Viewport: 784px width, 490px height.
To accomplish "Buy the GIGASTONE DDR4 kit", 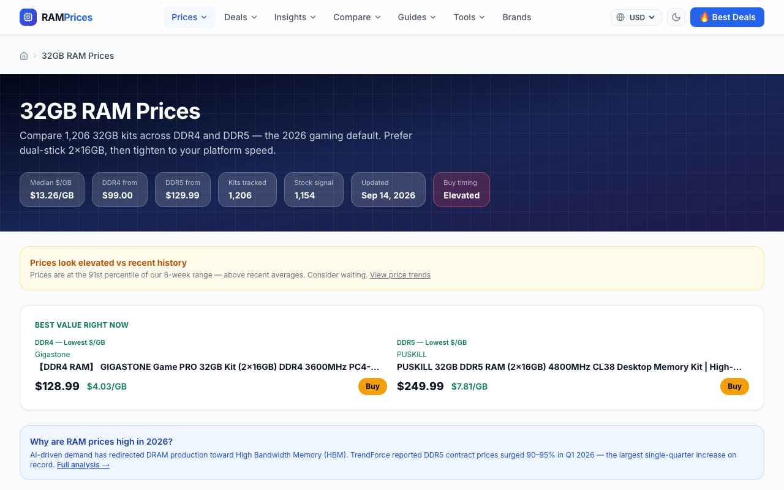I will click(372, 386).
